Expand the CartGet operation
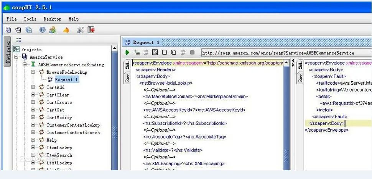The height and width of the screenshot is (179, 372). [x=33, y=110]
